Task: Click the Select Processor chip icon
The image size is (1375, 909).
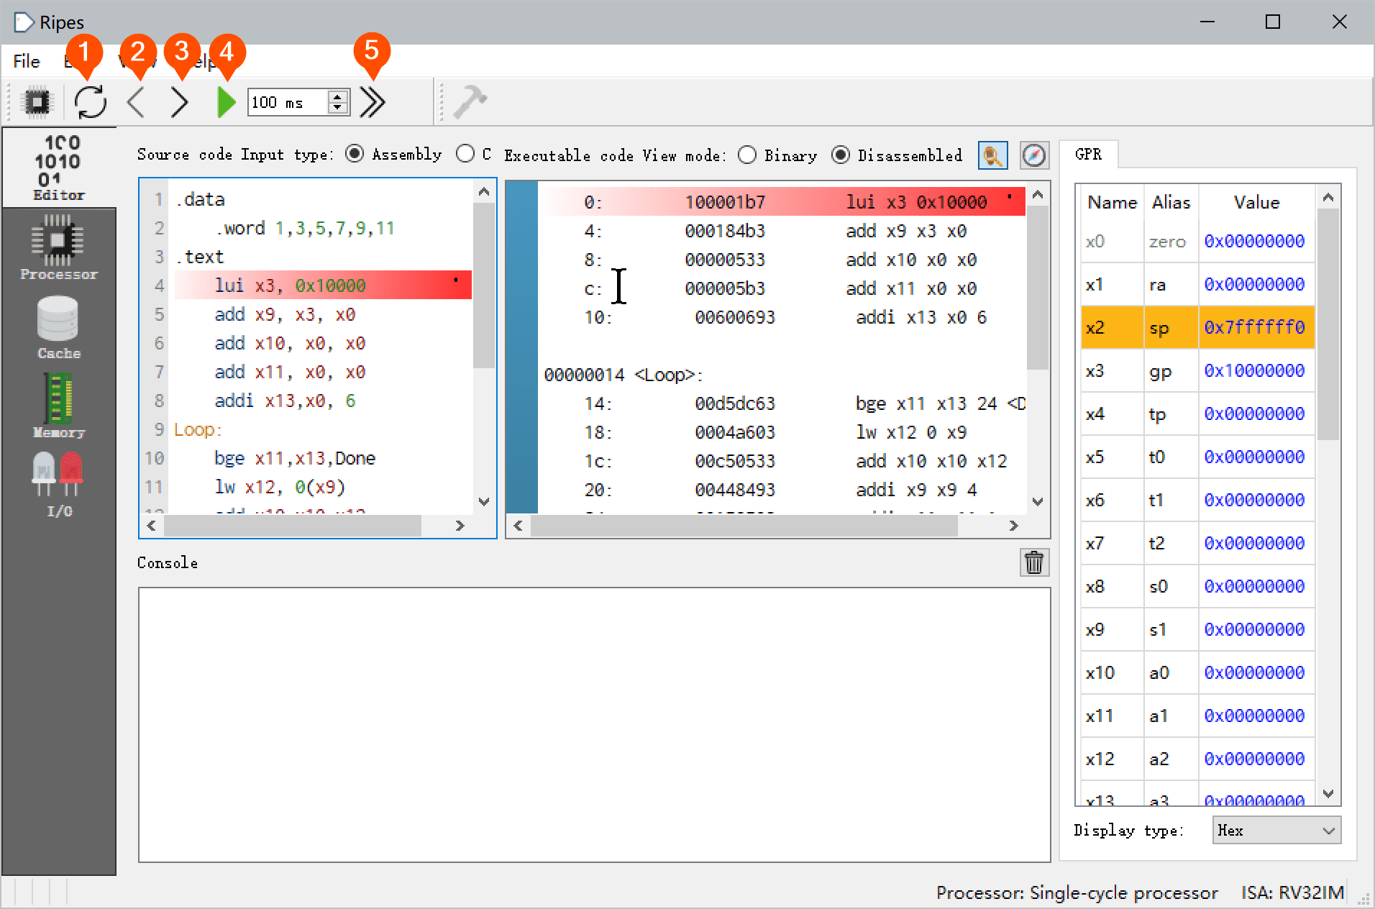Action: 37,101
